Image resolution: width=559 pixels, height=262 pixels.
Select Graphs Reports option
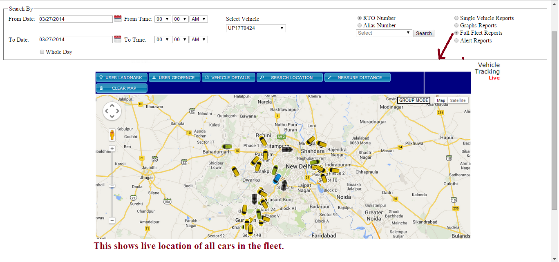point(456,25)
